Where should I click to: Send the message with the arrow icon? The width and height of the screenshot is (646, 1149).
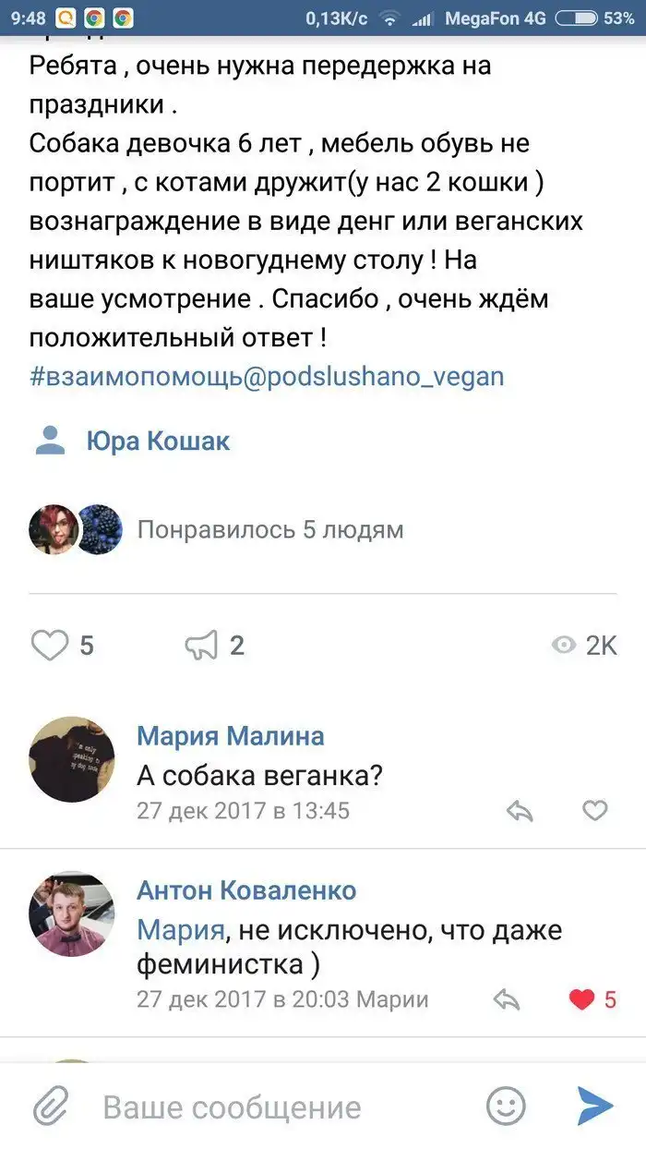pyautogui.click(x=595, y=1106)
